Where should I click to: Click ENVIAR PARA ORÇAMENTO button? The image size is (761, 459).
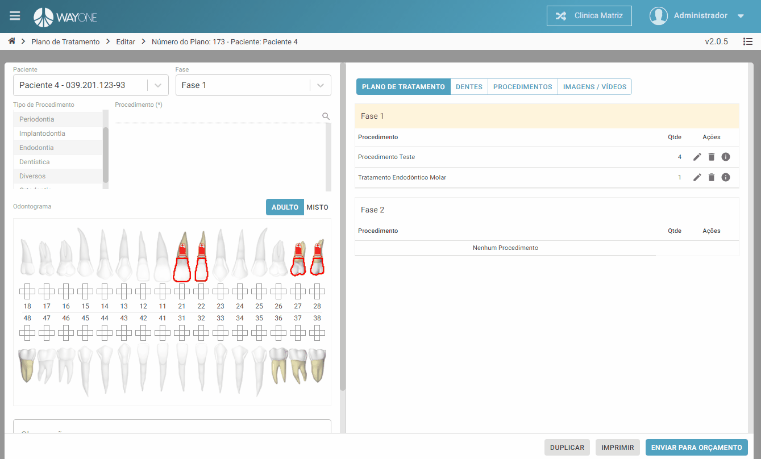pyautogui.click(x=697, y=448)
